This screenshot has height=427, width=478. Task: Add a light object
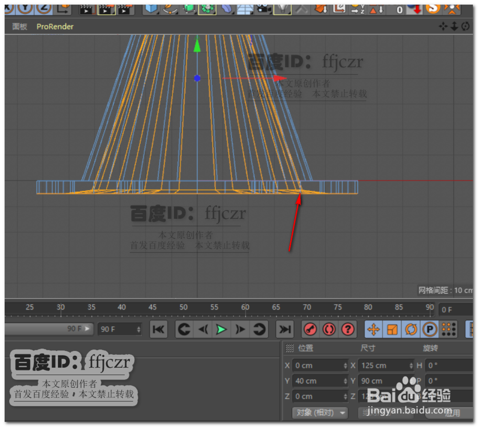(282, 9)
